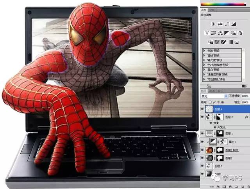This screenshot has width=250, height=189.
Task: Open the 柔光 blend mode dropdown
Action: click(214, 96)
